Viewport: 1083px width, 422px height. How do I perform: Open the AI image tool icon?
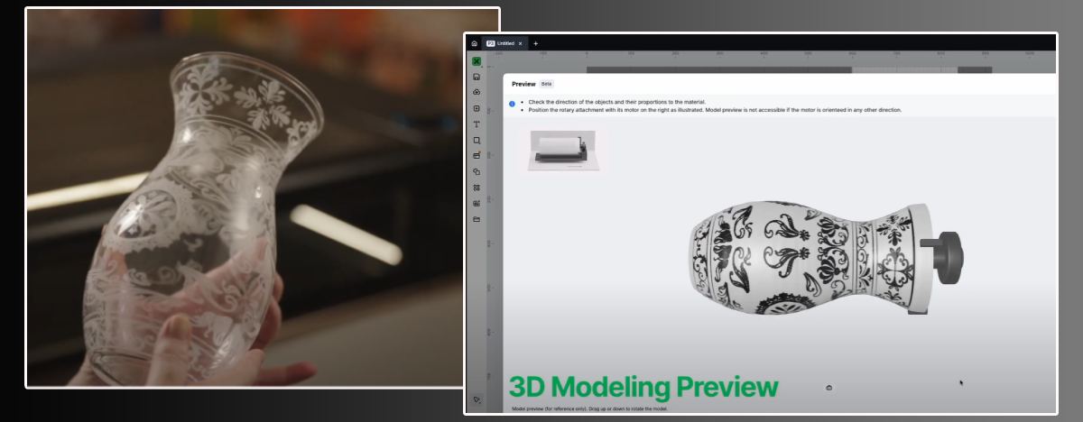click(x=477, y=203)
